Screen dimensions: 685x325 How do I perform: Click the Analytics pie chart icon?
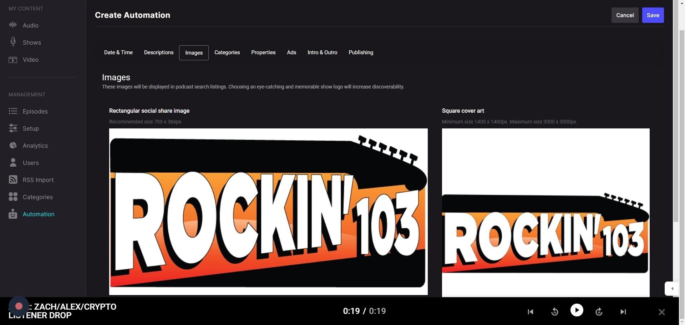(13, 145)
